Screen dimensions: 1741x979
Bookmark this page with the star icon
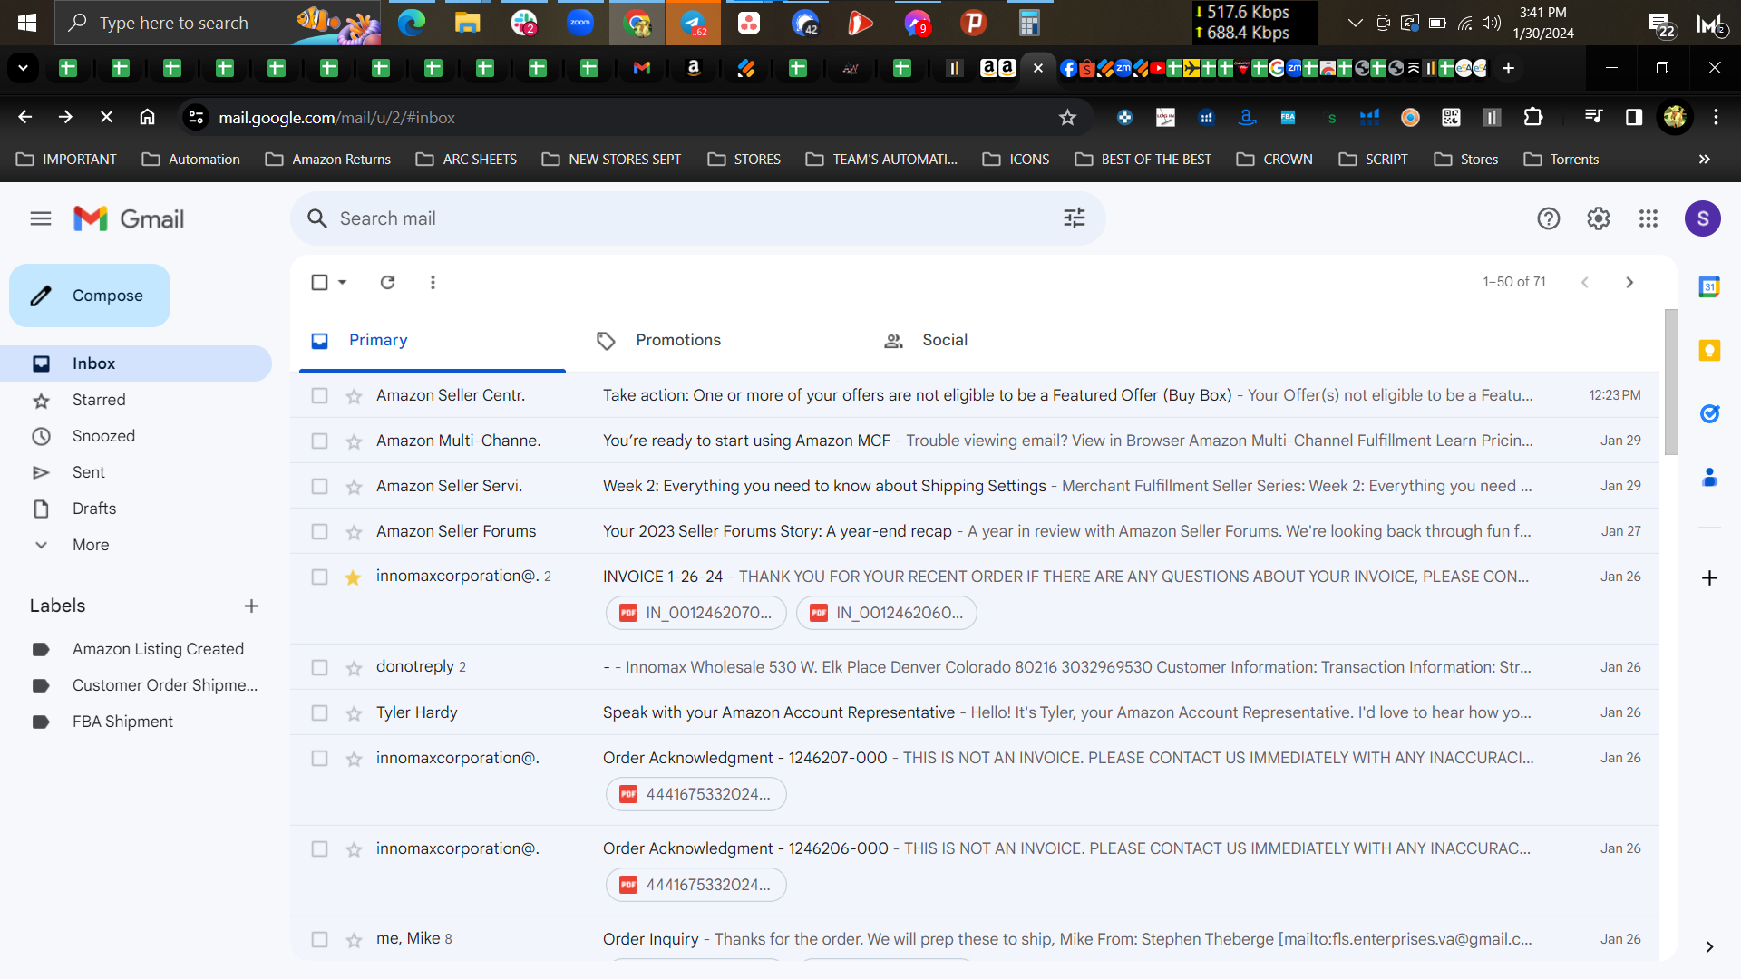(x=1067, y=117)
